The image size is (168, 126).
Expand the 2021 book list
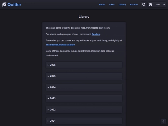pyautogui.click(x=84, y=121)
